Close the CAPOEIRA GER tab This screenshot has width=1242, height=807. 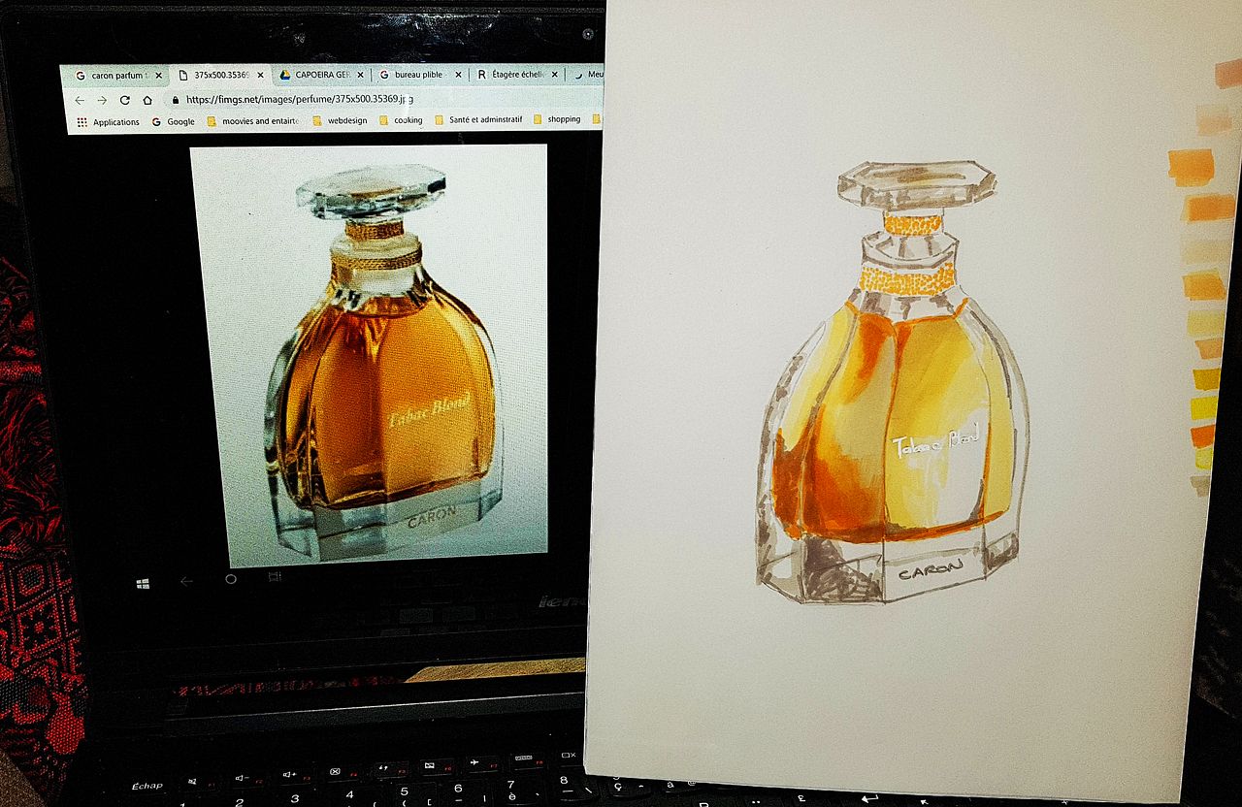361,75
